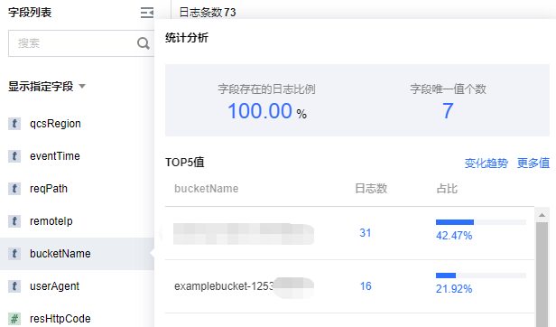This screenshot has height=327, width=556.
Task: Click text type icon beside qcsRegion
Action: (x=14, y=124)
